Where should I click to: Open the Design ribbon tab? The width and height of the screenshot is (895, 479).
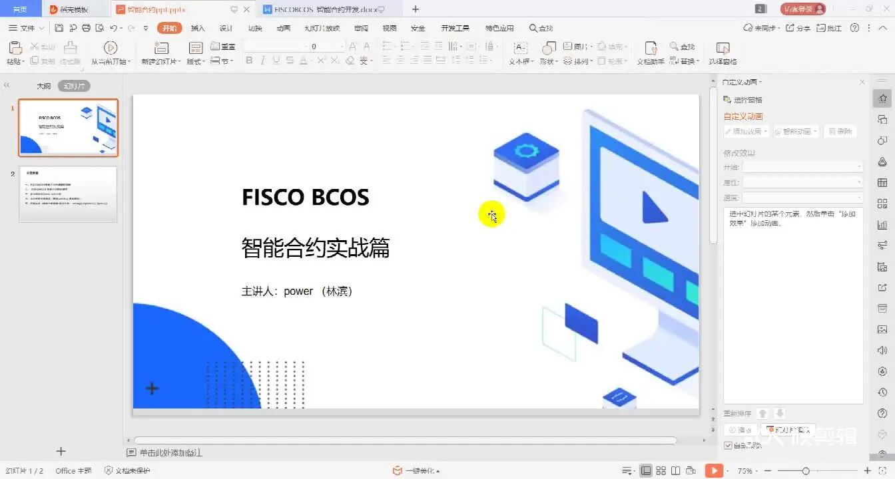tap(226, 28)
